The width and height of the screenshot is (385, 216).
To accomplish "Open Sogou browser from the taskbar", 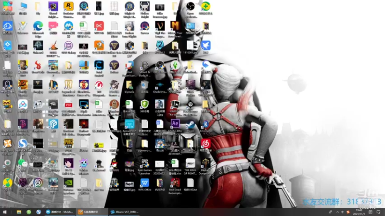I will point(38,212).
